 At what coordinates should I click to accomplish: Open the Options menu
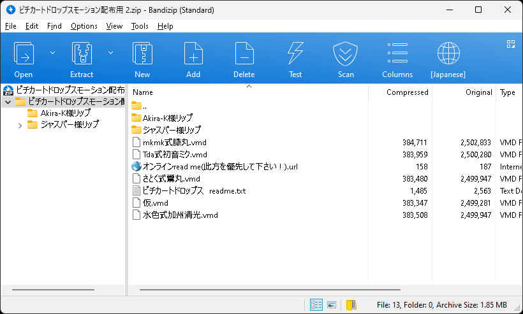pos(84,26)
